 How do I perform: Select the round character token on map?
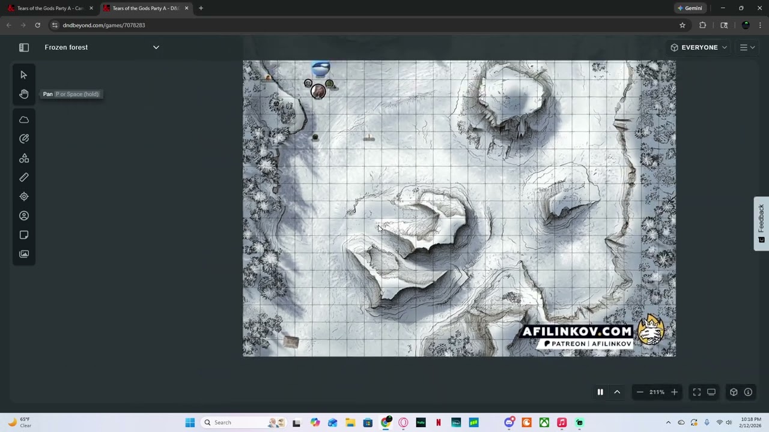pos(318,91)
